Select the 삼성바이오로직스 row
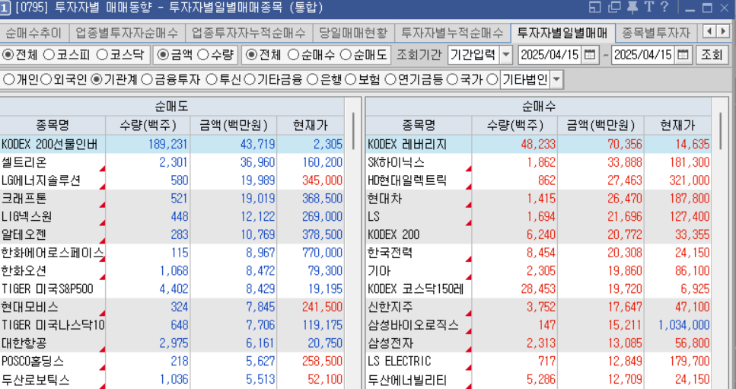 (x=539, y=325)
